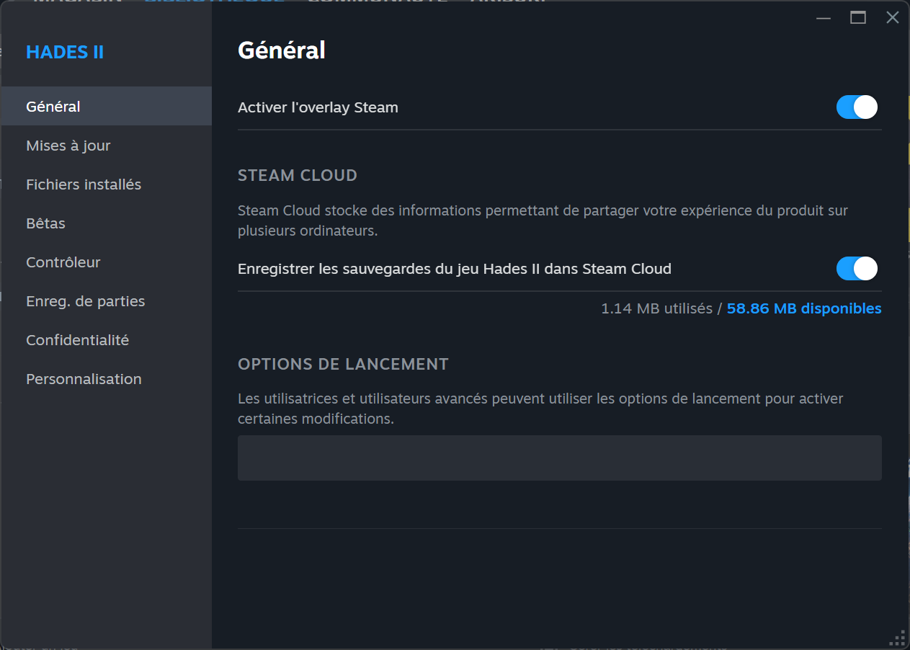Open the Mises à jour section
Image resolution: width=910 pixels, height=650 pixels.
(106, 146)
